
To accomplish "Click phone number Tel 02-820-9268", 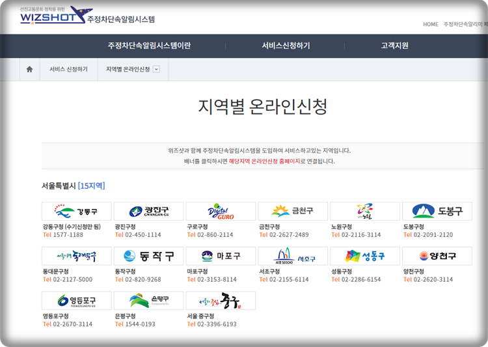I will [x=138, y=280].
